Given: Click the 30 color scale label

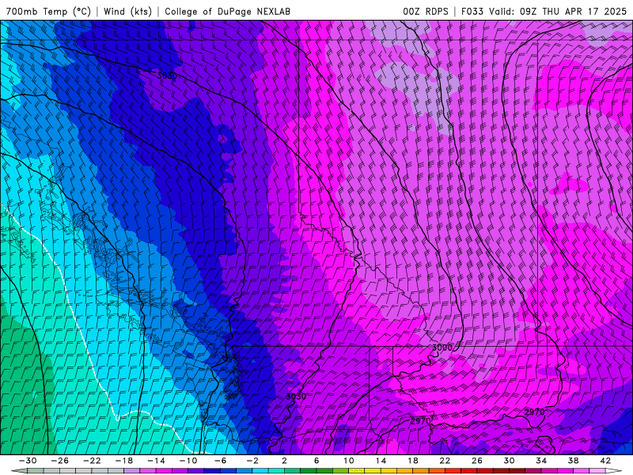Looking at the screenshot, I should pyautogui.click(x=509, y=461).
